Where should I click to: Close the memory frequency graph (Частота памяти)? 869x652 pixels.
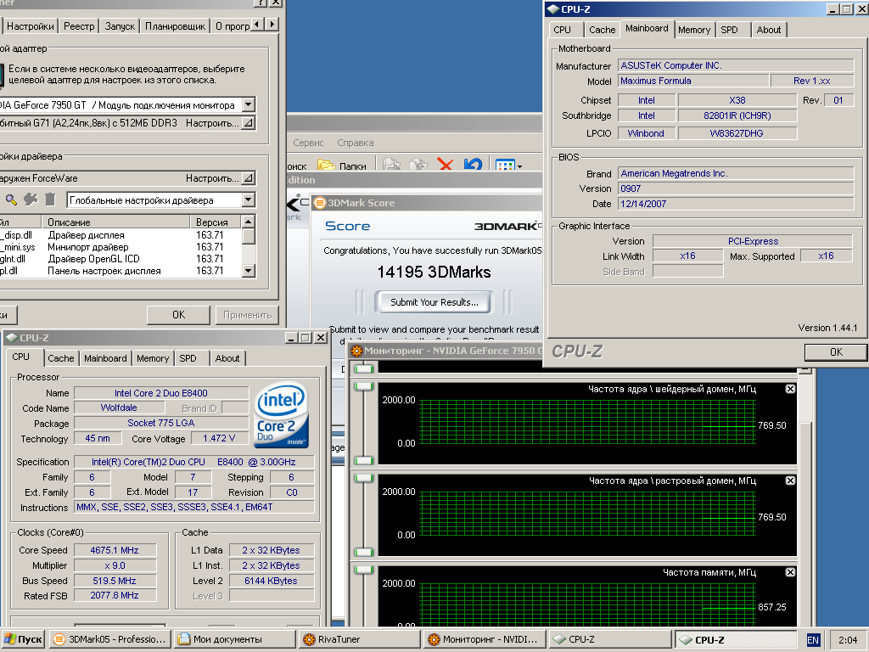pyautogui.click(x=790, y=572)
